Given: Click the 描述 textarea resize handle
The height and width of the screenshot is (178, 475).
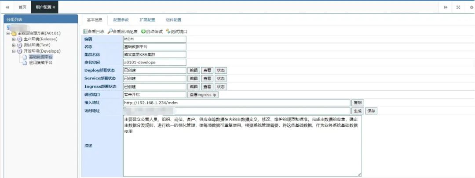Looking at the screenshot, I should pyautogui.click(x=359, y=174).
